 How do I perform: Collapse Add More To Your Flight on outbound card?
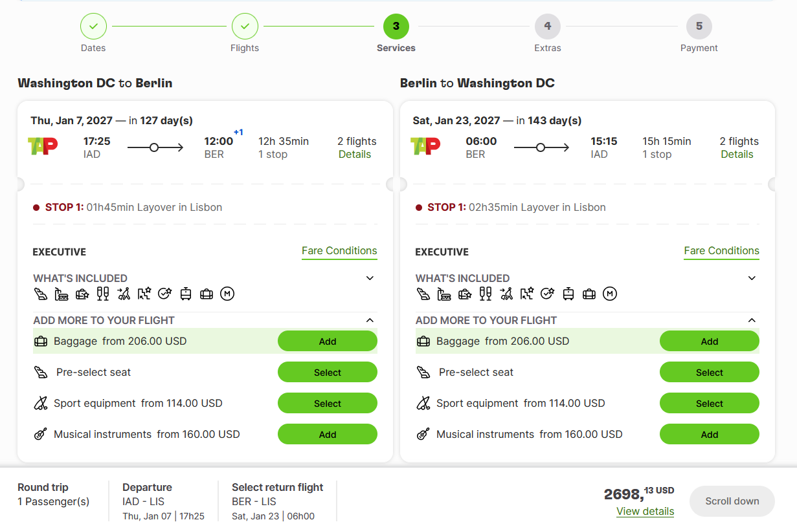coord(370,320)
